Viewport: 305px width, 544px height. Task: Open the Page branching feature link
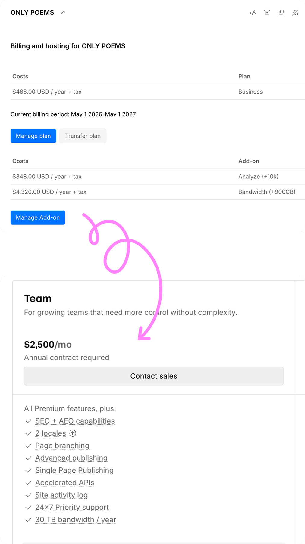coord(62,446)
